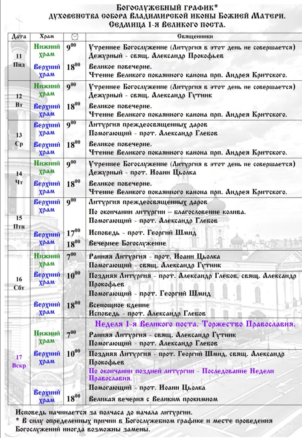302x438 pixels.
Task: Click green "Нижний храм" in the 11 Пнд row
Action: point(47,50)
